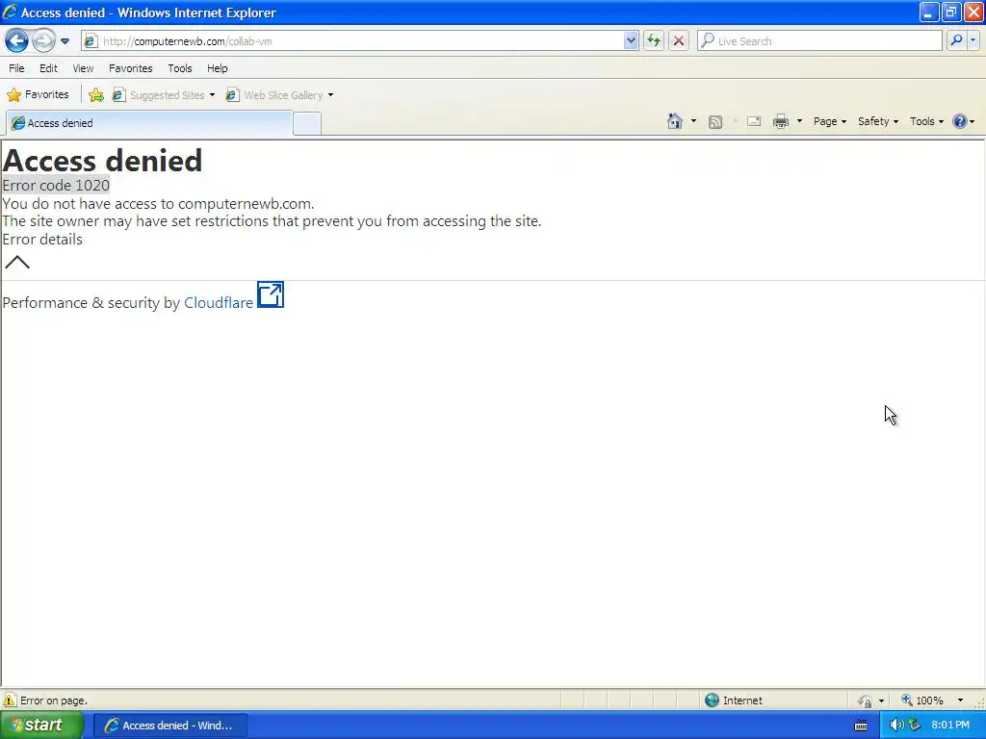
Task: Expand the address bar history dropdown
Action: pyautogui.click(x=631, y=41)
